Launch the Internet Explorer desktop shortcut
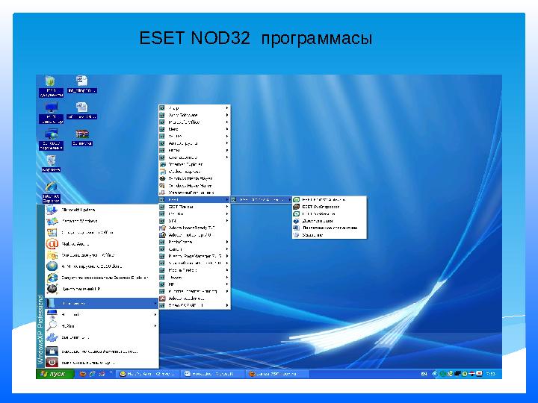This screenshot has height=403, width=538. [51, 193]
